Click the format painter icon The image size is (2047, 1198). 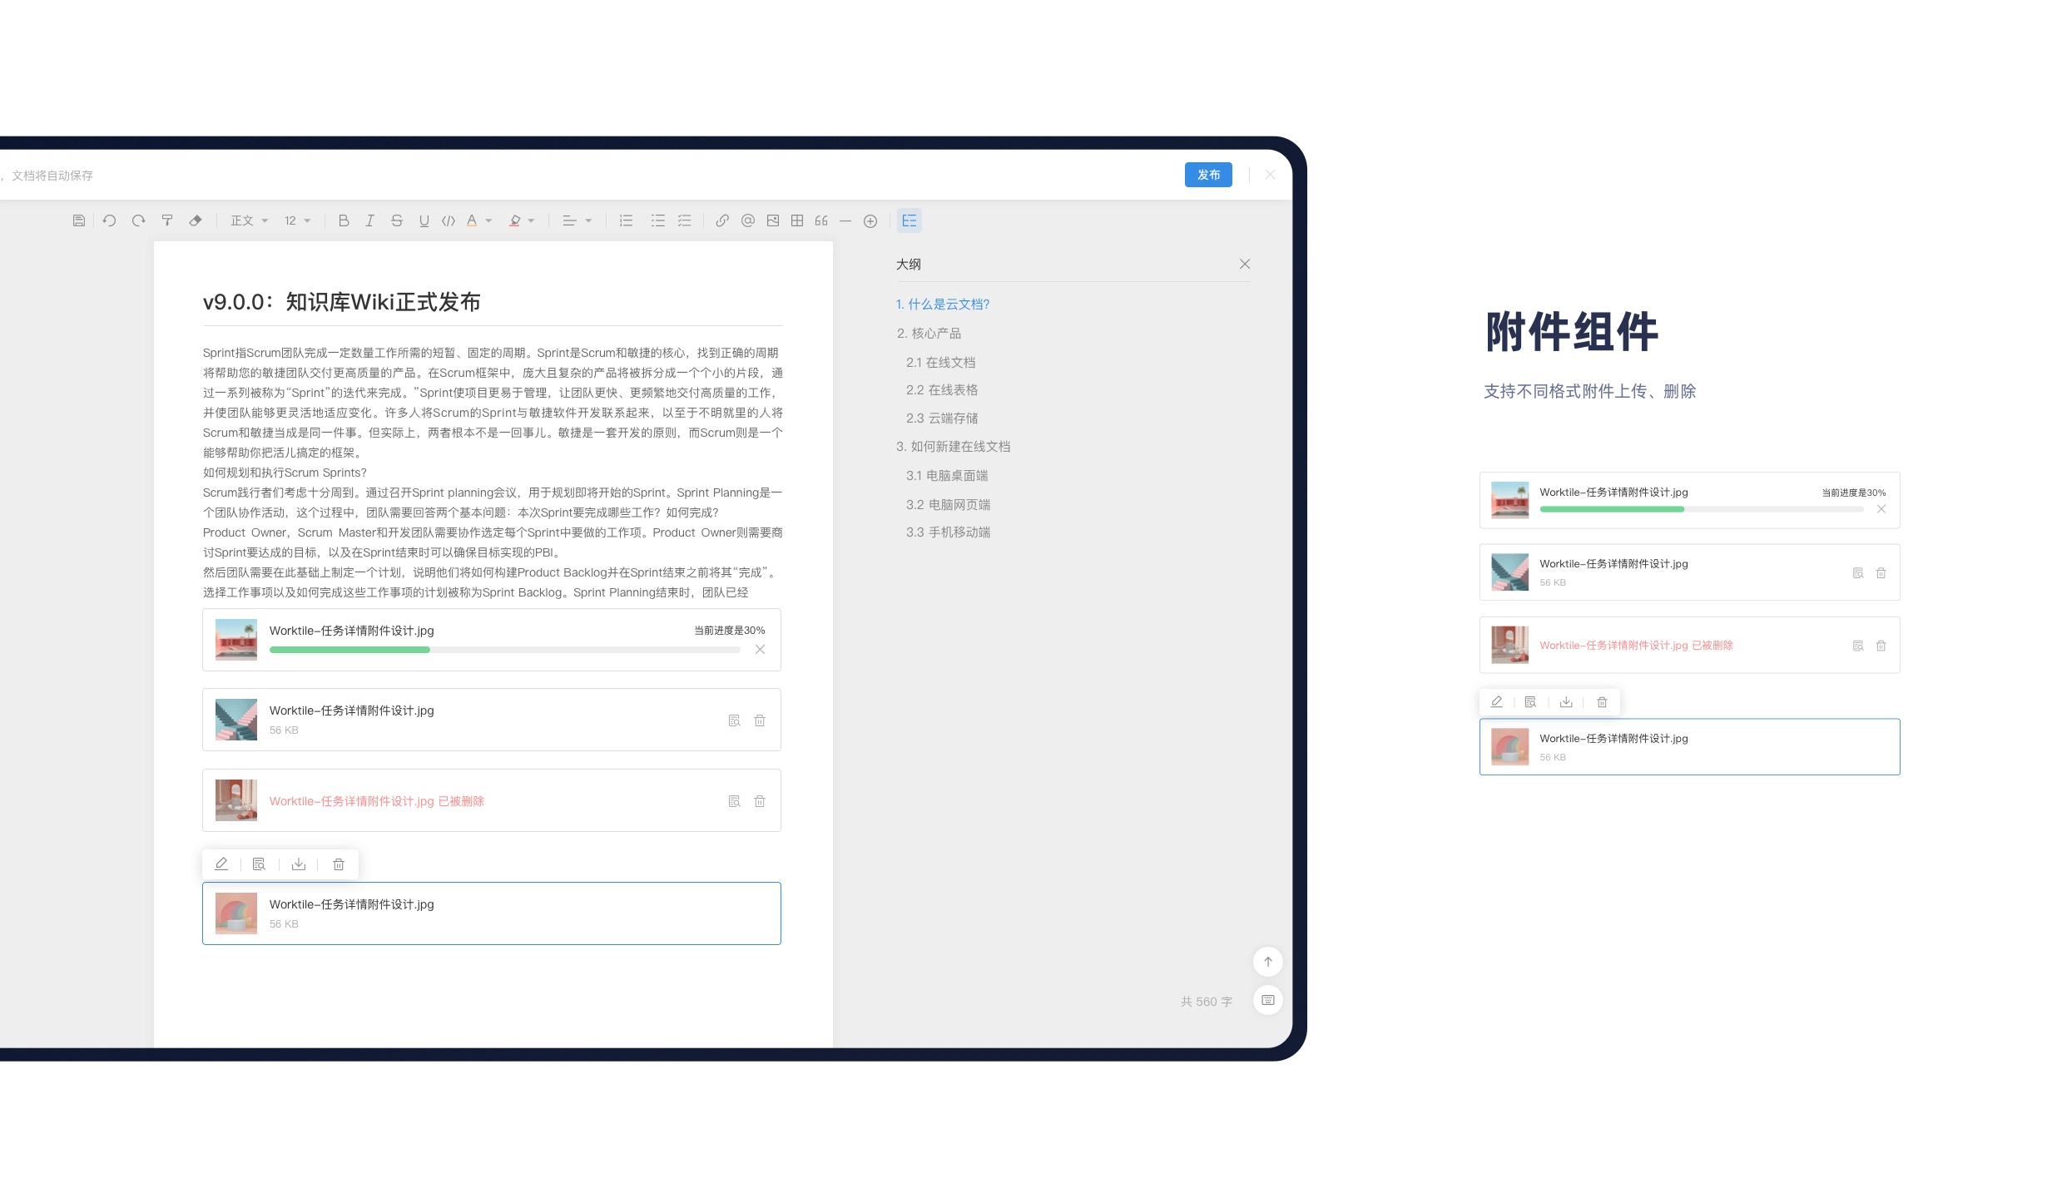click(167, 220)
